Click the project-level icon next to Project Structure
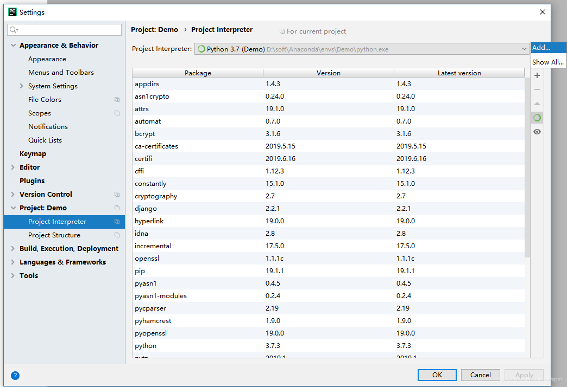 coord(117,235)
